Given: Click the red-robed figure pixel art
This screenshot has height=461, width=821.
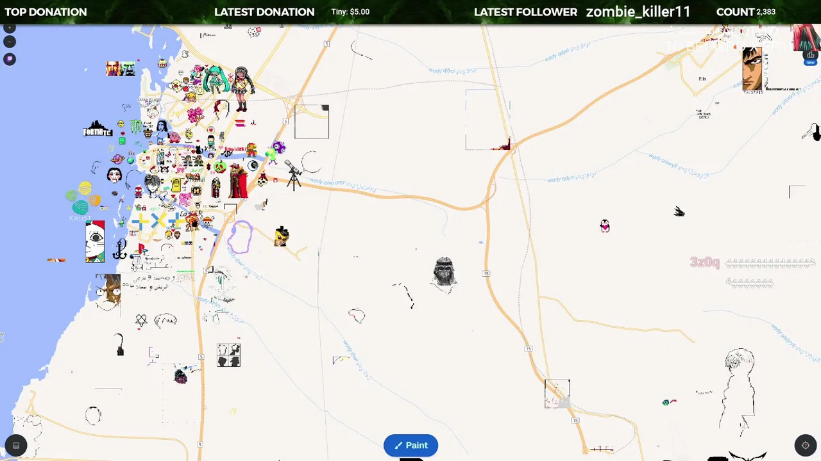Looking at the screenshot, I should [238, 181].
